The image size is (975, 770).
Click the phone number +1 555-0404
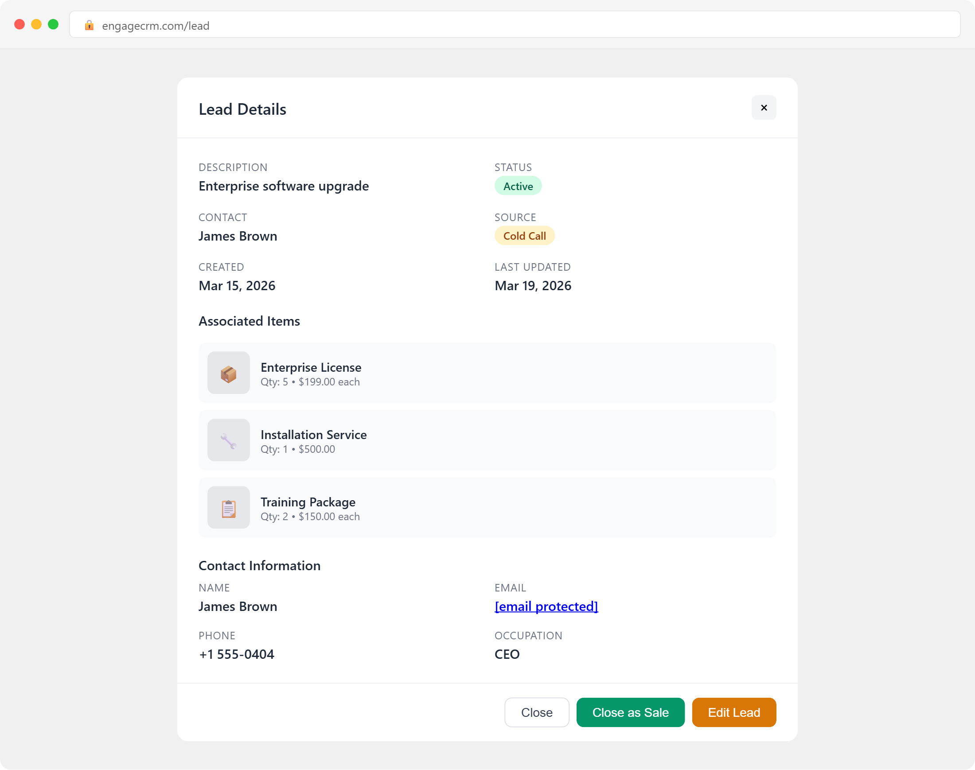[236, 654]
